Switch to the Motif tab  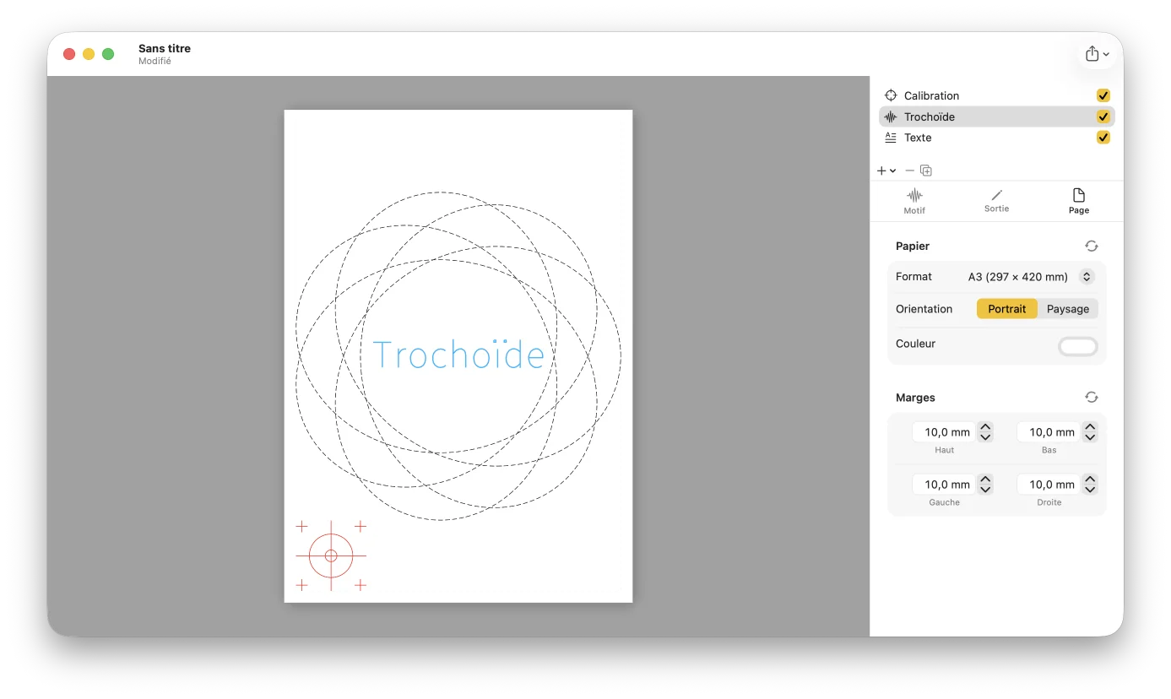click(x=914, y=201)
